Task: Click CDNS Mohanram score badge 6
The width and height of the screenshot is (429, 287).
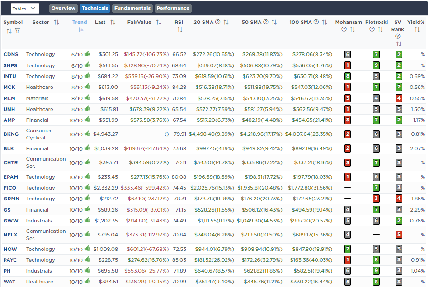Action: tap(348, 54)
